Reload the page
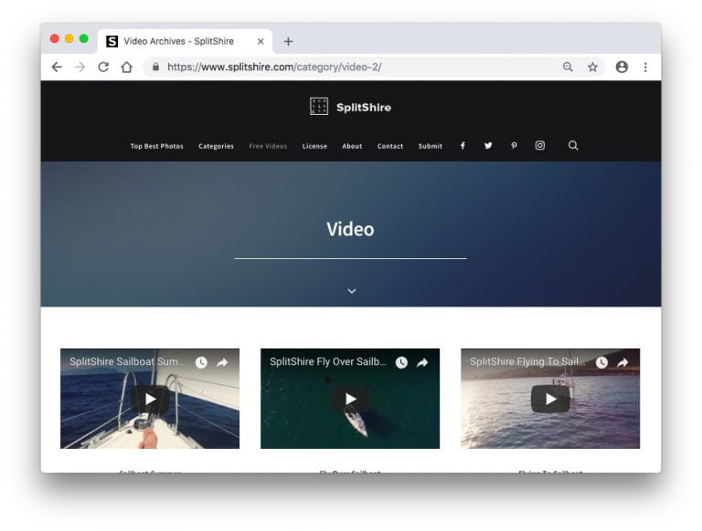The image size is (702, 531). click(x=103, y=68)
